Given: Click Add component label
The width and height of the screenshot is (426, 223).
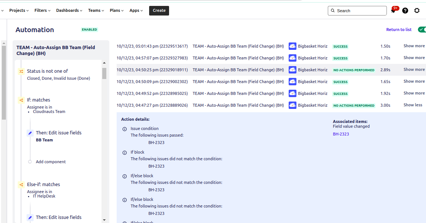Looking at the screenshot, I should (51, 162).
